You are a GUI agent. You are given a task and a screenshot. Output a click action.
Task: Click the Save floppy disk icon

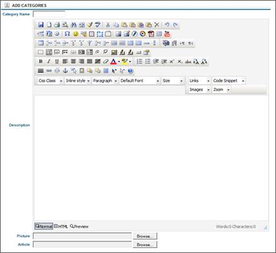click(x=41, y=25)
